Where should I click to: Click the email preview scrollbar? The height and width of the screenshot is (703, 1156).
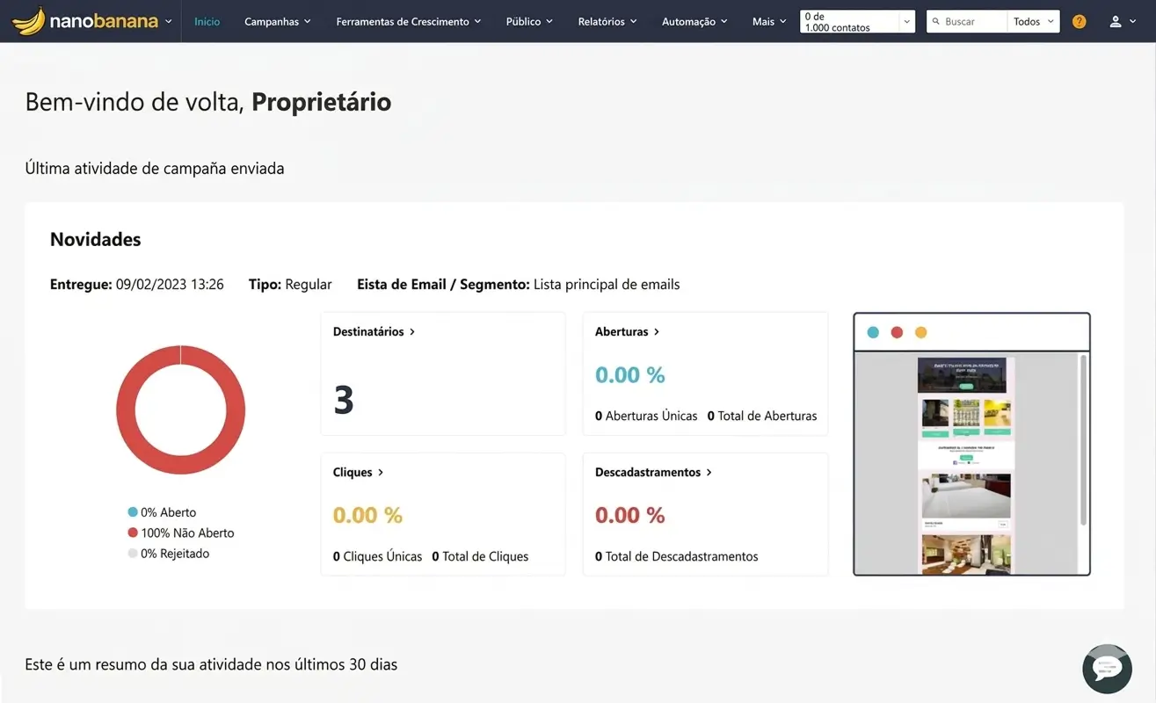click(x=1082, y=439)
